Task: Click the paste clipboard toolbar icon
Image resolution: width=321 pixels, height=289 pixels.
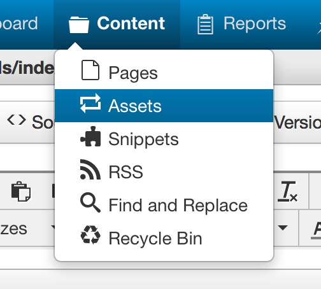Action: 21,192
